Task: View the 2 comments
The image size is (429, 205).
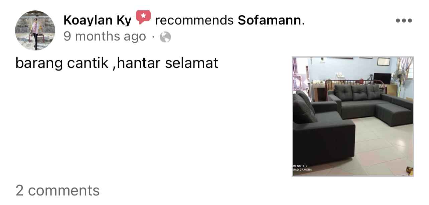Action: coord(57,190)
